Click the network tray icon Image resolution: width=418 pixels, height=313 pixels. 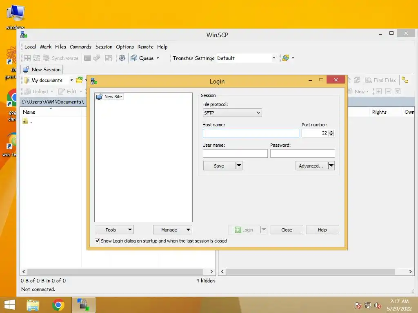[368, 305]
